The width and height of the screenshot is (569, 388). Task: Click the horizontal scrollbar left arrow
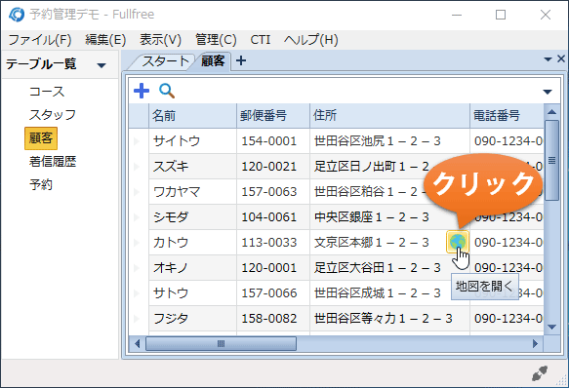point(138,343)
